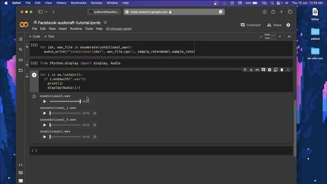Go back in Safari

(54, 12)
